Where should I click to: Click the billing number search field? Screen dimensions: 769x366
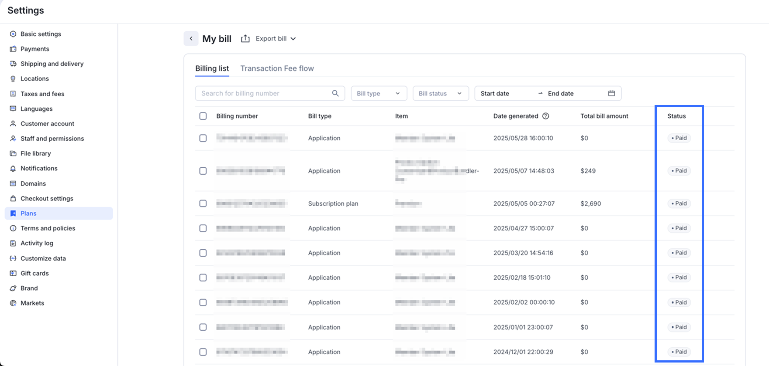270,93
